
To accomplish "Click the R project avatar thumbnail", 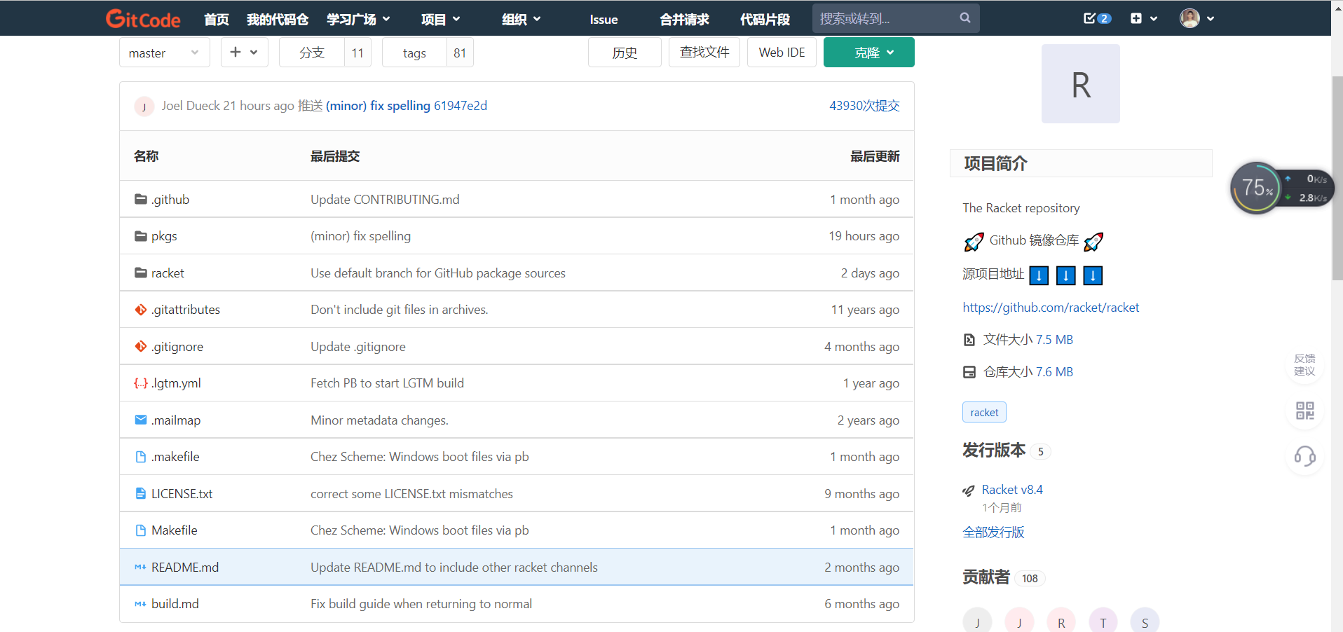I will [x=1080, y=84].
